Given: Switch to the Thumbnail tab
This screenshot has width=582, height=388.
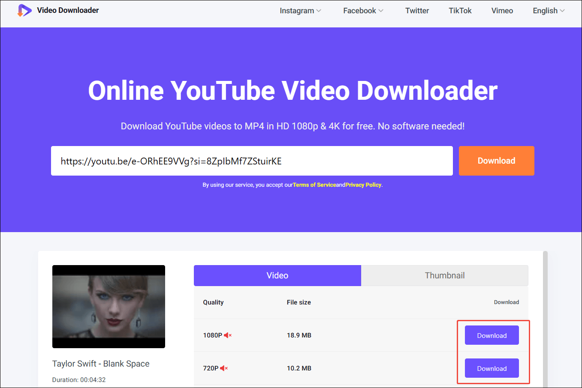Looking at the screenshot, I should tap(445, 275).
